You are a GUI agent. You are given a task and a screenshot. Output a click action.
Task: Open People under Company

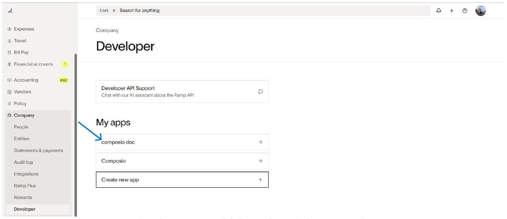[21, 127]
